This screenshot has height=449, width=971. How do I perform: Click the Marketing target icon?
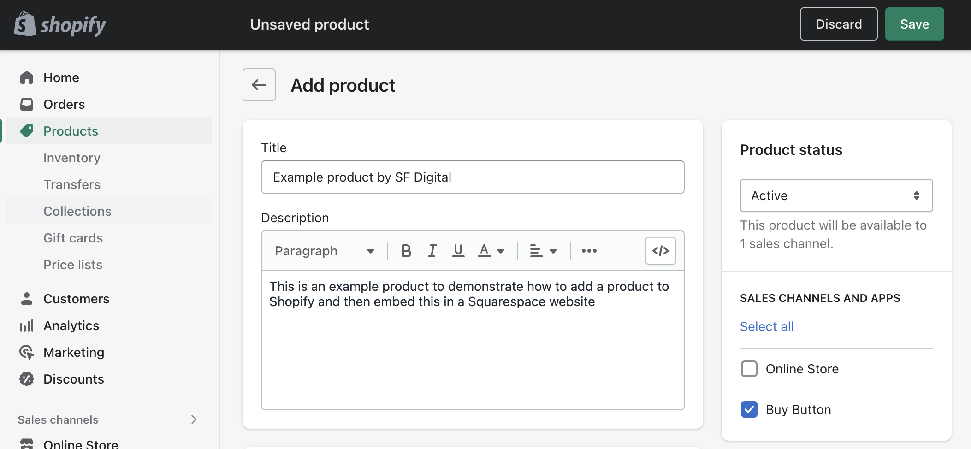tap(27, 352)
